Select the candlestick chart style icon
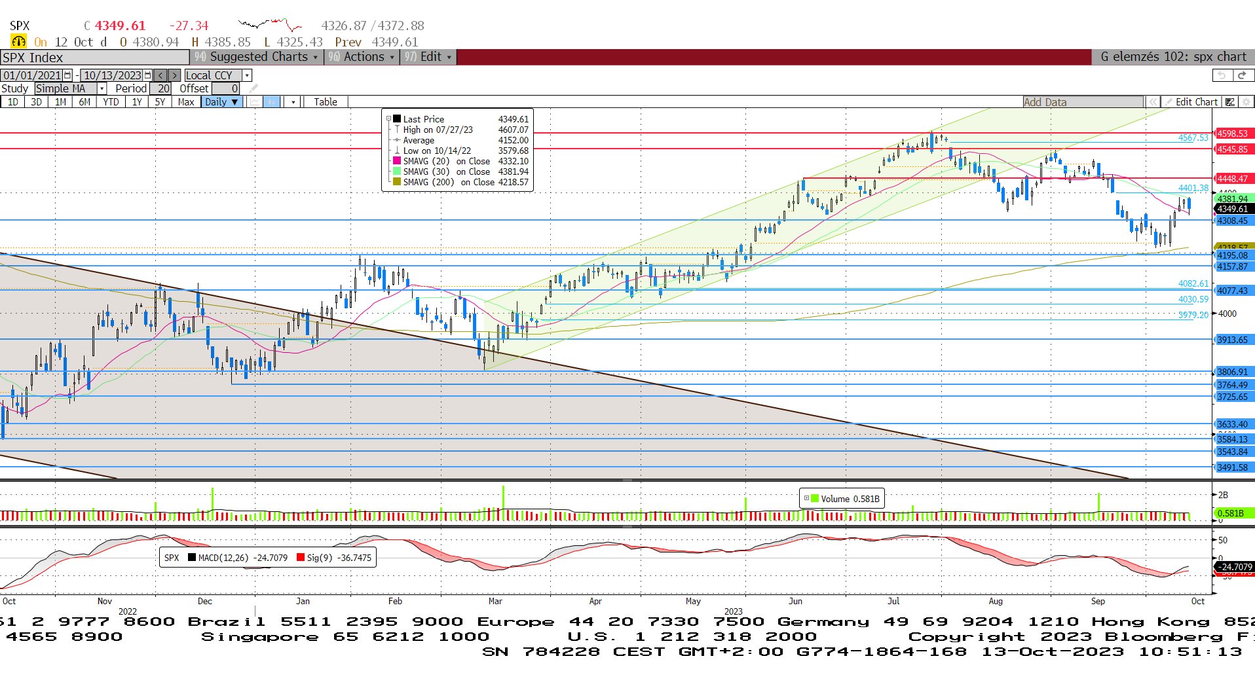Viewport: 1255px width, 688px height. pyautogui.click(x=272, y=101)
